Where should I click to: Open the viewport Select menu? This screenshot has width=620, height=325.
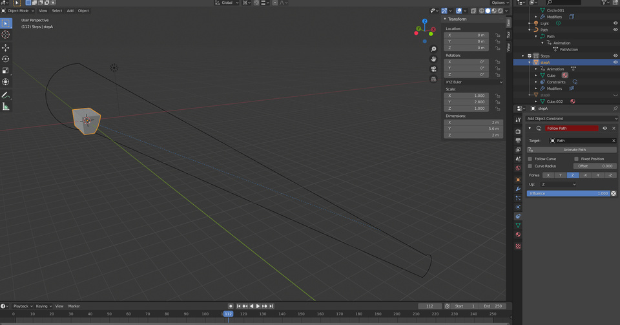(x=57, y=11)
